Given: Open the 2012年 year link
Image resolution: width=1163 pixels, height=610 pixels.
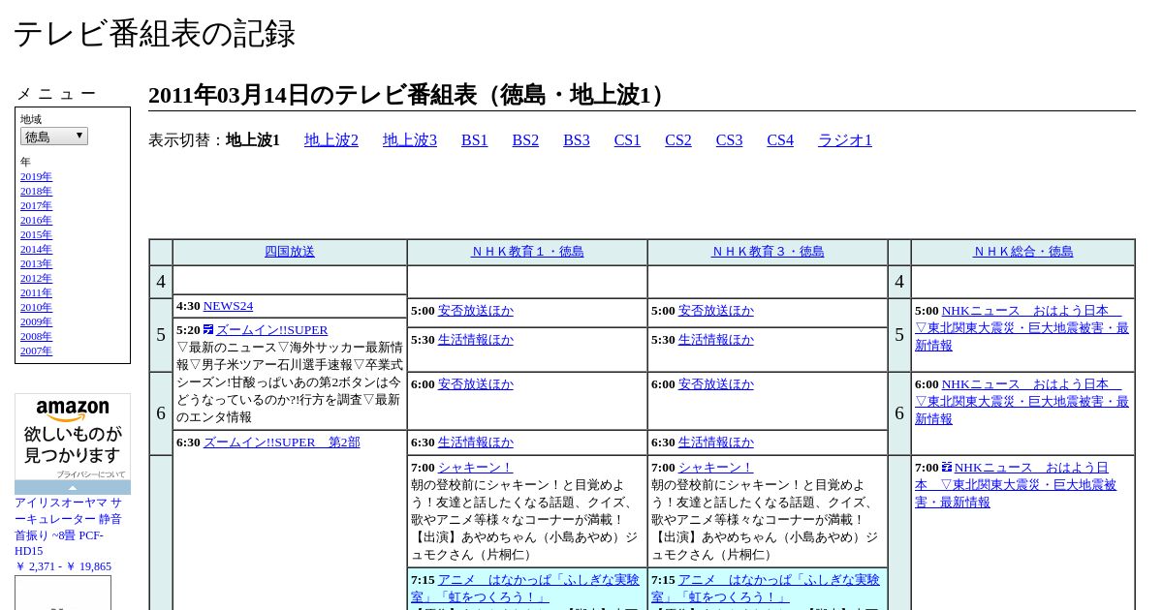Looking at the screenshot, I should point(36,279).
